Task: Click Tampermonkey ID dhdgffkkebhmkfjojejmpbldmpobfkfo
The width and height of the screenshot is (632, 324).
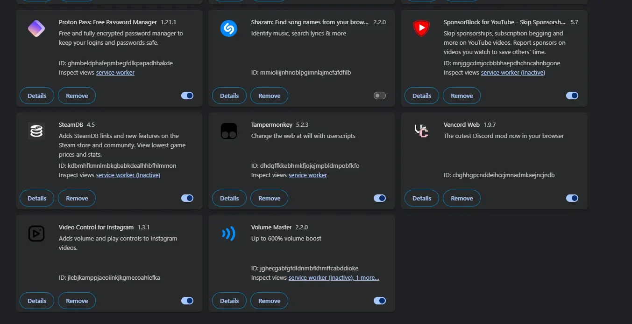Action: pyautogui.click(x=305, y=166)
